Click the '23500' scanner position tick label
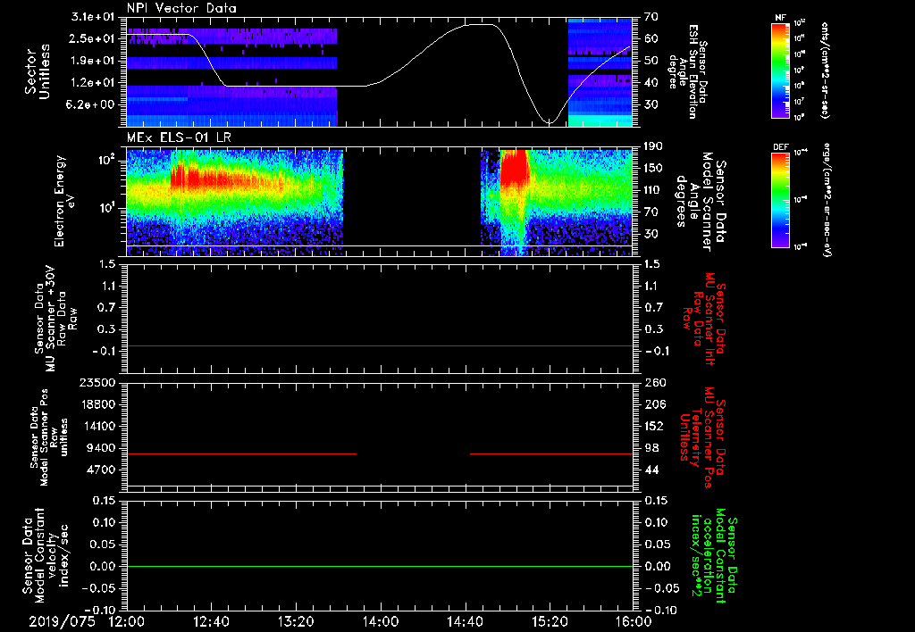This screenshot has width=915, height=632. click(98, 383)
